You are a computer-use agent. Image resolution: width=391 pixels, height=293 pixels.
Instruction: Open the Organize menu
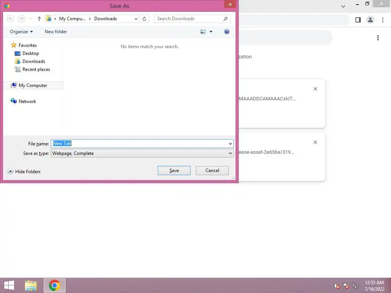click(21, 32)
